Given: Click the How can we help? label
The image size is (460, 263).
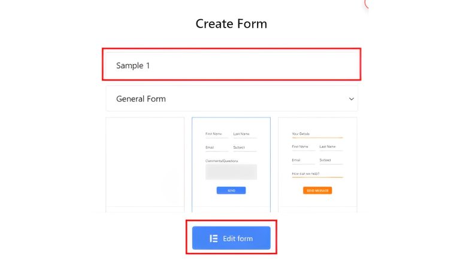Looking at the screenshot, I should [305, 174].
